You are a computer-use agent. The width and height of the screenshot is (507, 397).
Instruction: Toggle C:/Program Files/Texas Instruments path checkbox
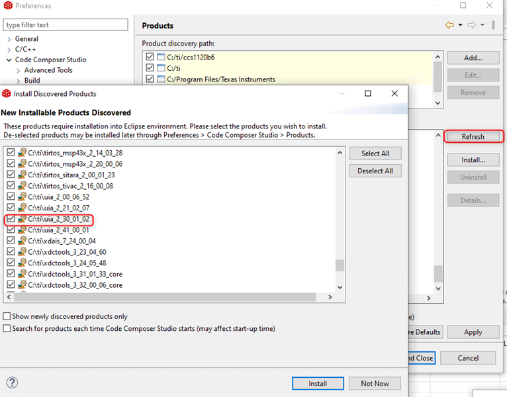tap(150, 79)
